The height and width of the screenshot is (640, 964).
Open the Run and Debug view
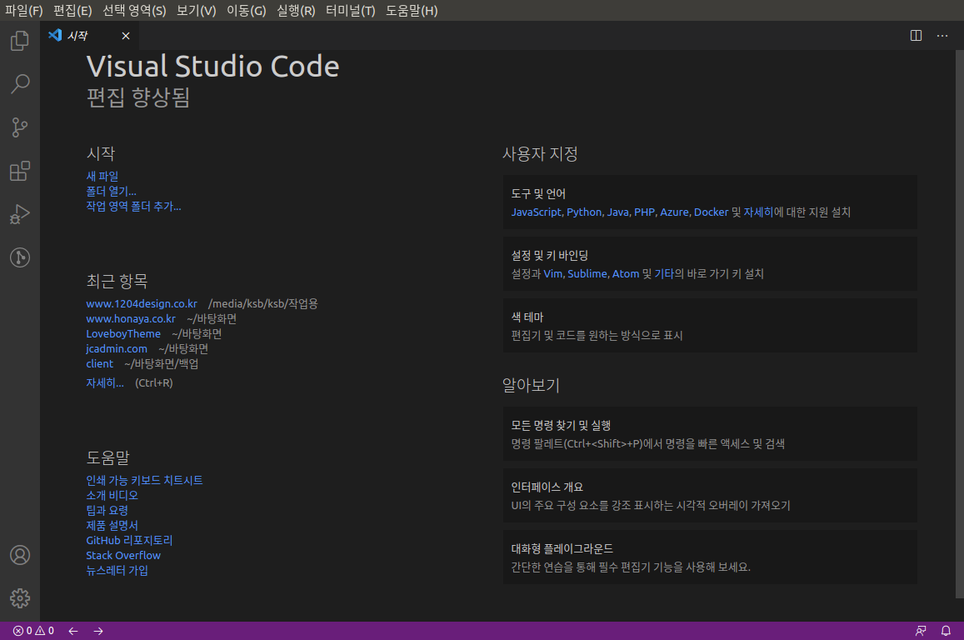pyautogui.click(x=20, y=214)
